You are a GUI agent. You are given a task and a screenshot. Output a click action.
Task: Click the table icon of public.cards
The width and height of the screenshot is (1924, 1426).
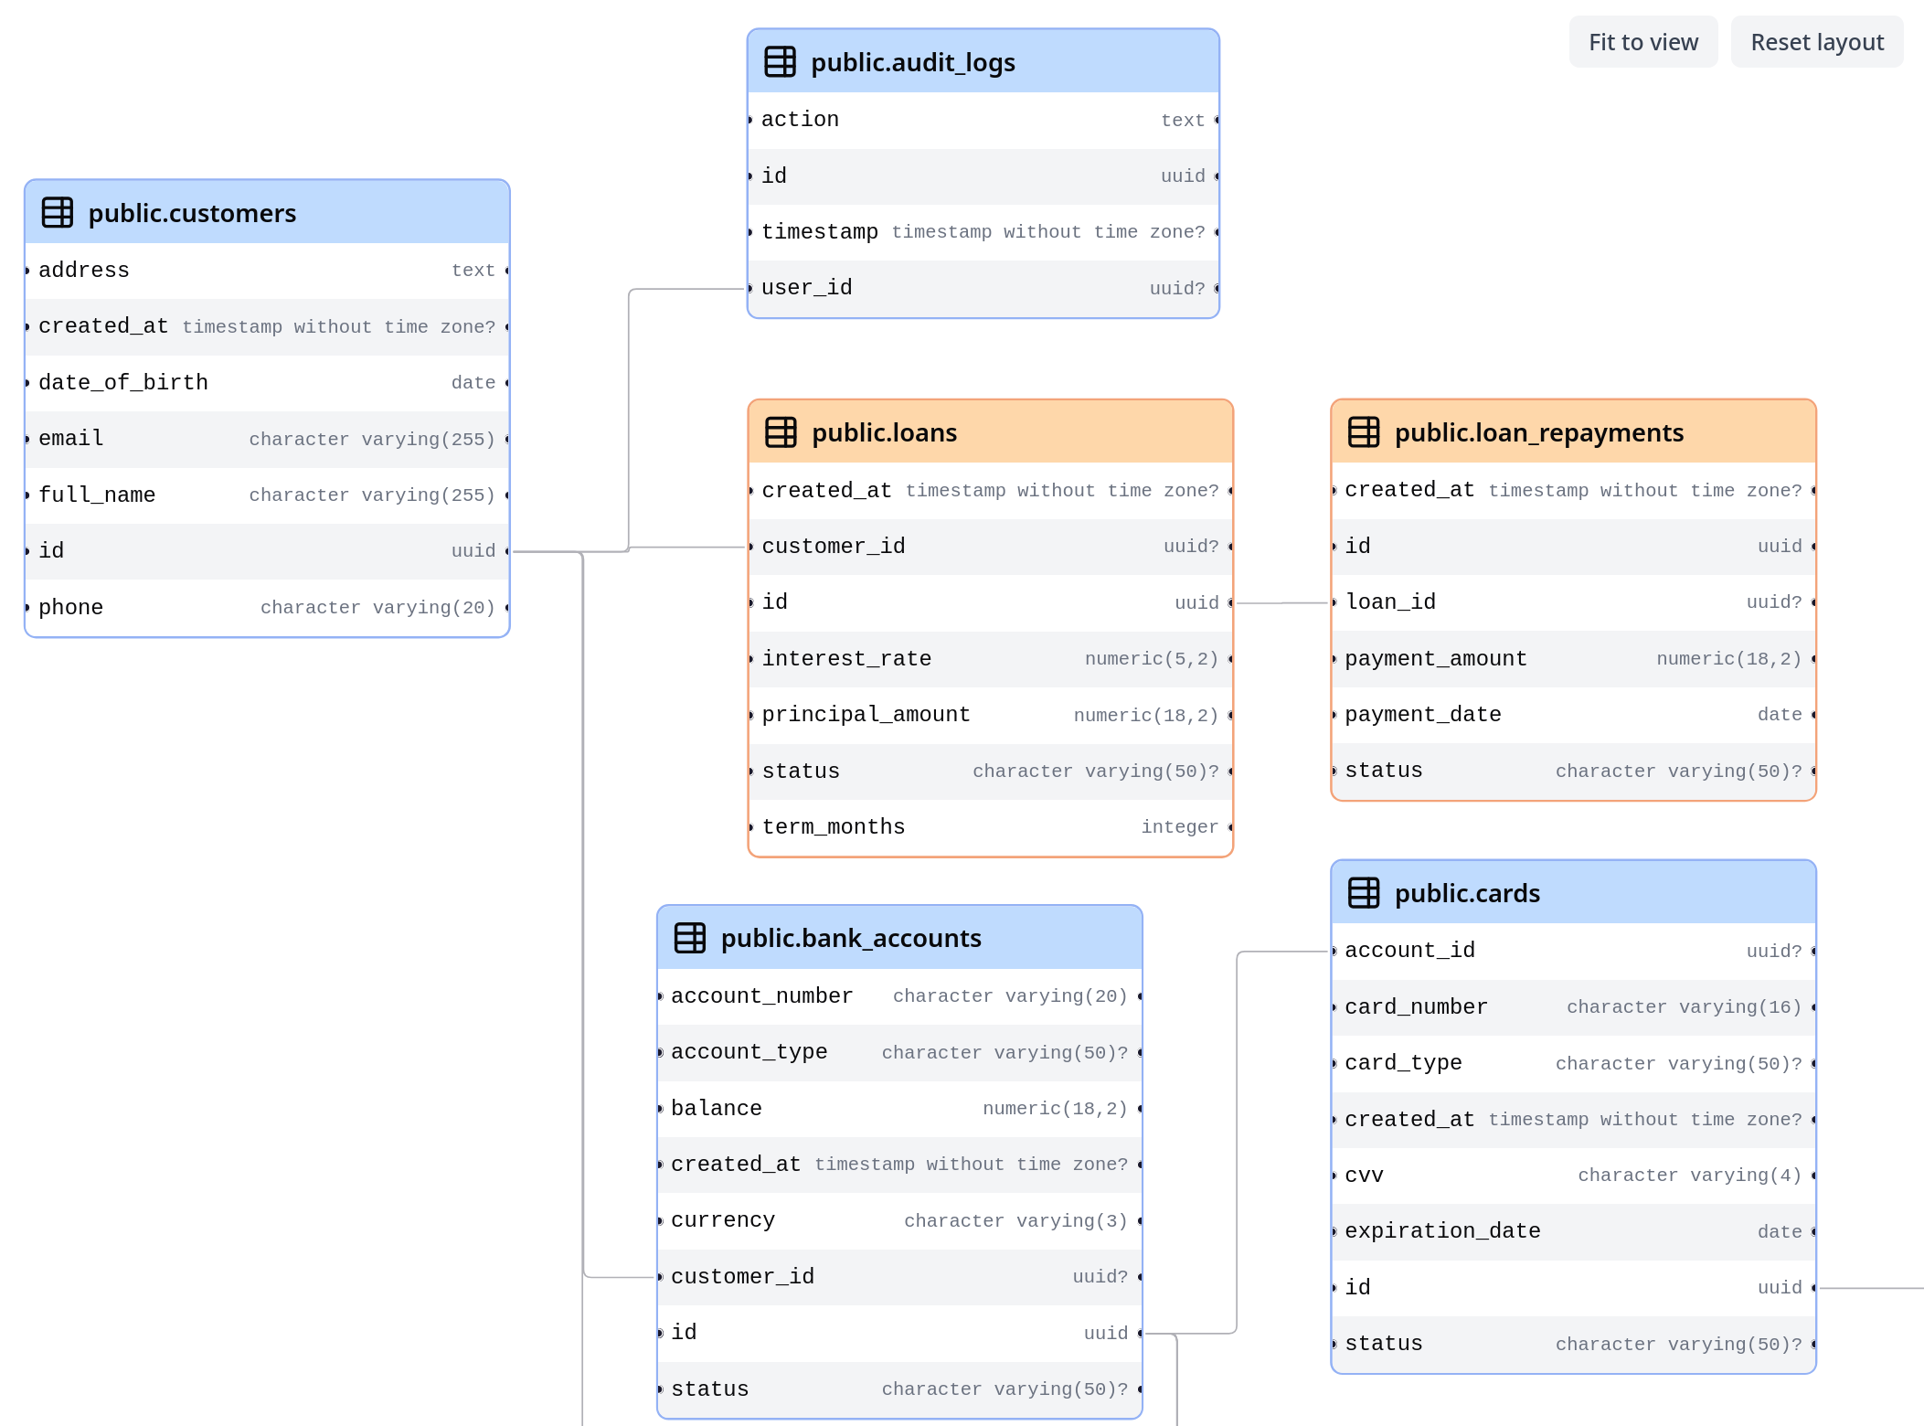click(x=1364, y=893)
